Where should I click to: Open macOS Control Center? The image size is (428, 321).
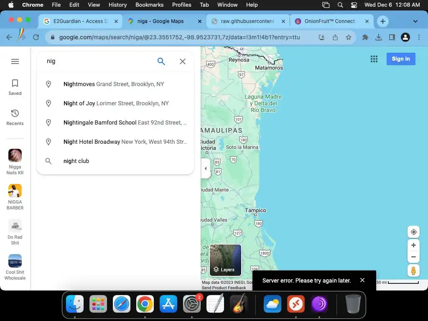(354, 5)
